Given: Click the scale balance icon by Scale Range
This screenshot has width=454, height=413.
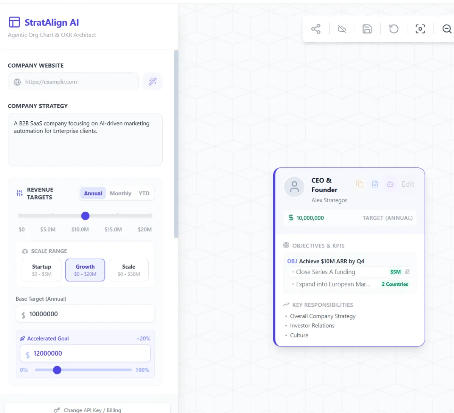Looking at the screenshot, I should [25, 251].
